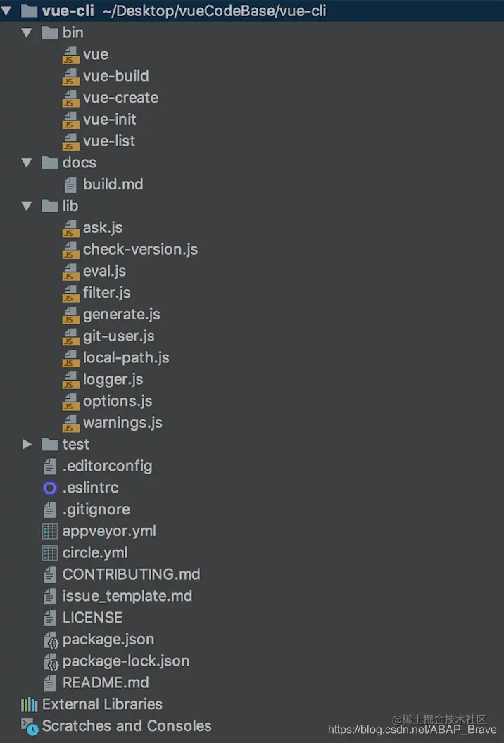Select the issue_template.md file

[x=127, y=596]
